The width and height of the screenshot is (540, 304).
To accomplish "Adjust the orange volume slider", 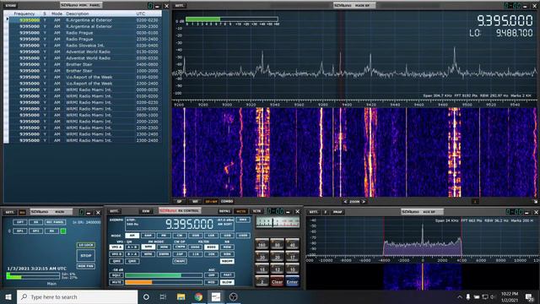I will [164, 282].
